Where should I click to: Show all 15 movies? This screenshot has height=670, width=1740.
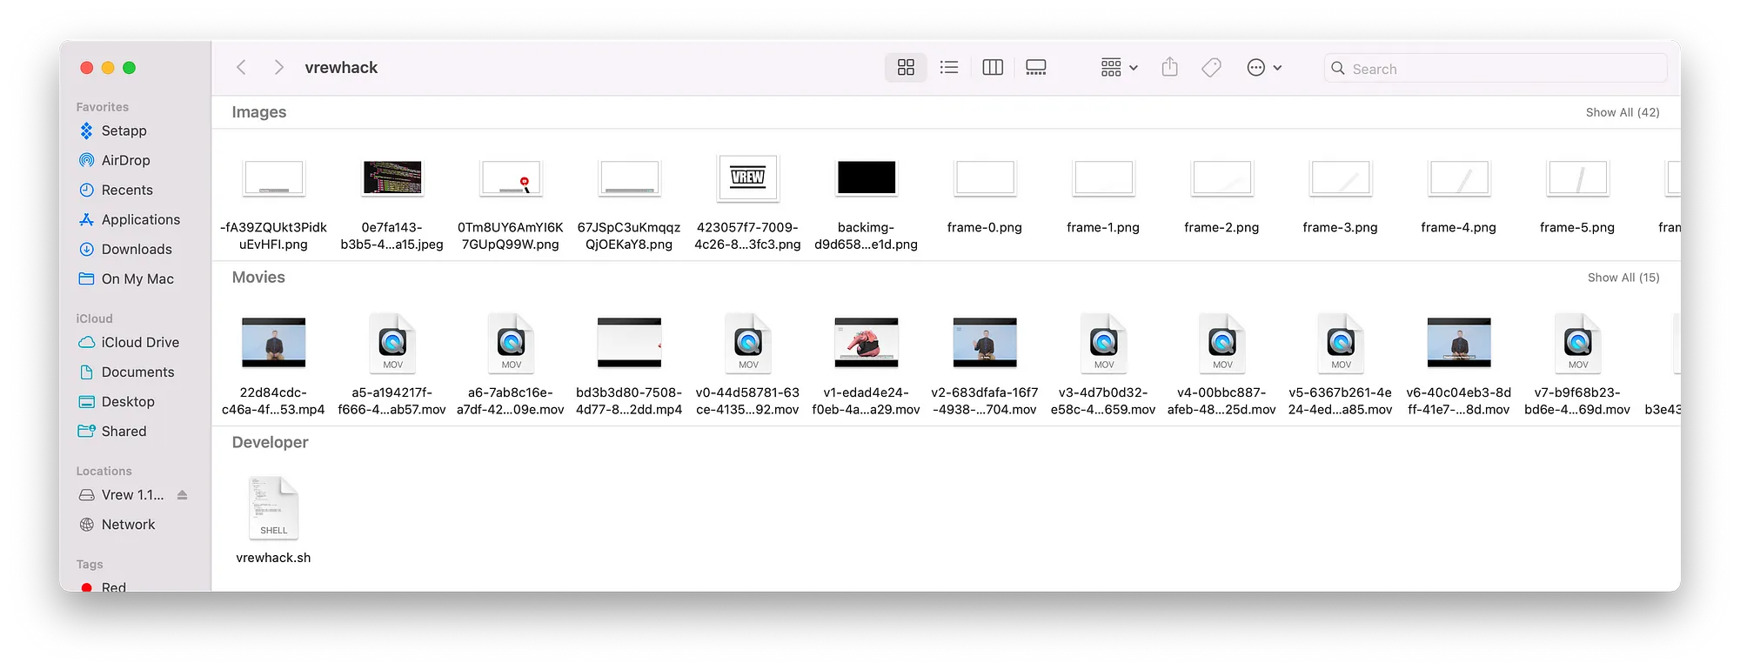point(1623,278)
